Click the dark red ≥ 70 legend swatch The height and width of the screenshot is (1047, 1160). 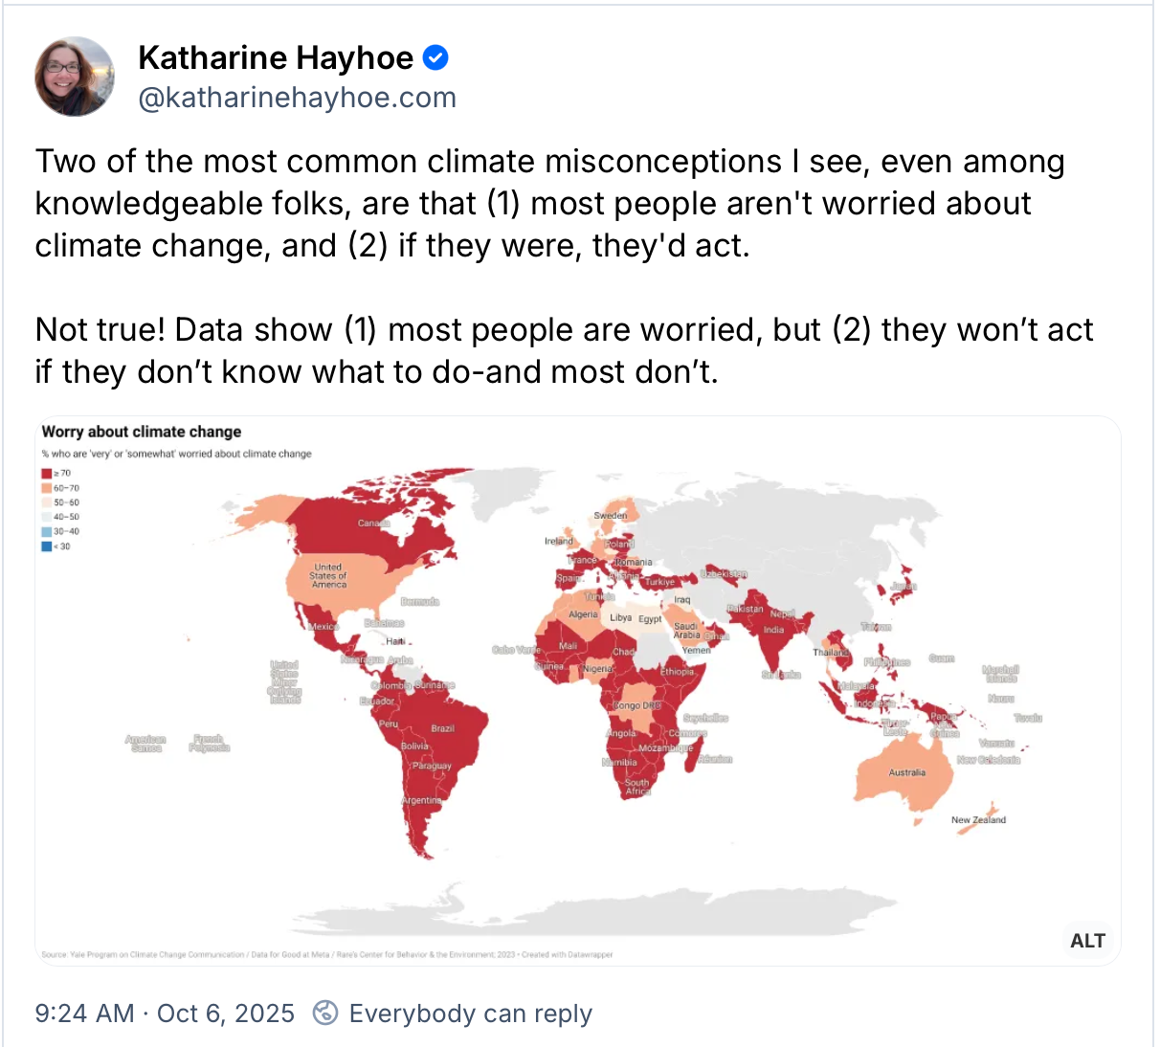coord(46,474)
